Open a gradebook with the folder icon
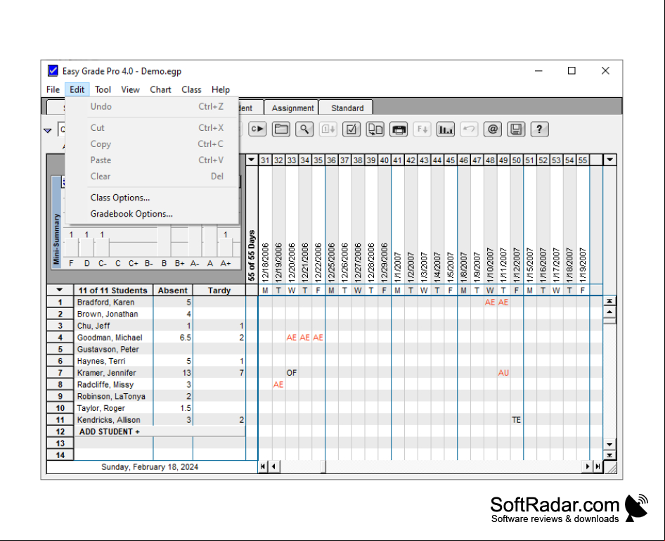The width and height of the screenshot is (665, 541). [x=281, y=129]
